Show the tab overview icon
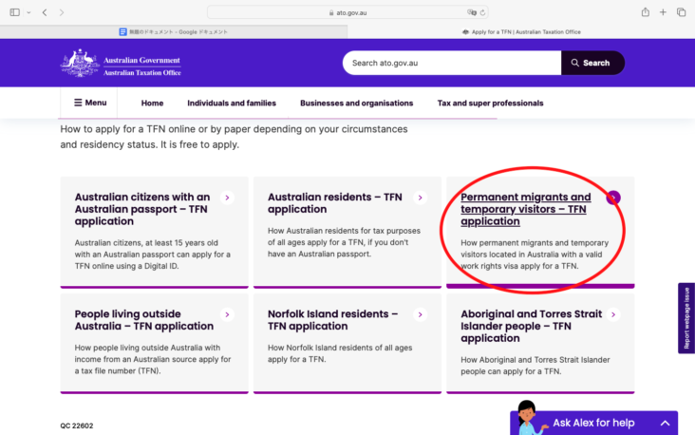The width and height of the screenshot is (695, 435). pyautogui.click(x=681, y=12)
